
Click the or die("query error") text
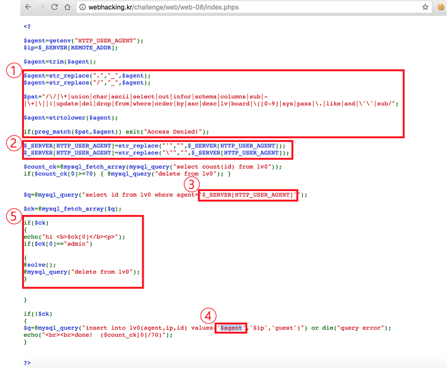click(x=349, y=328)
